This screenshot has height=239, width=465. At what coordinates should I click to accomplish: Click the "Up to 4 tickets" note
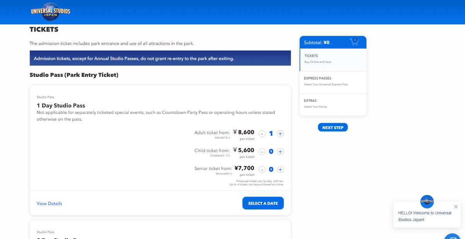(x=256, y=185)
